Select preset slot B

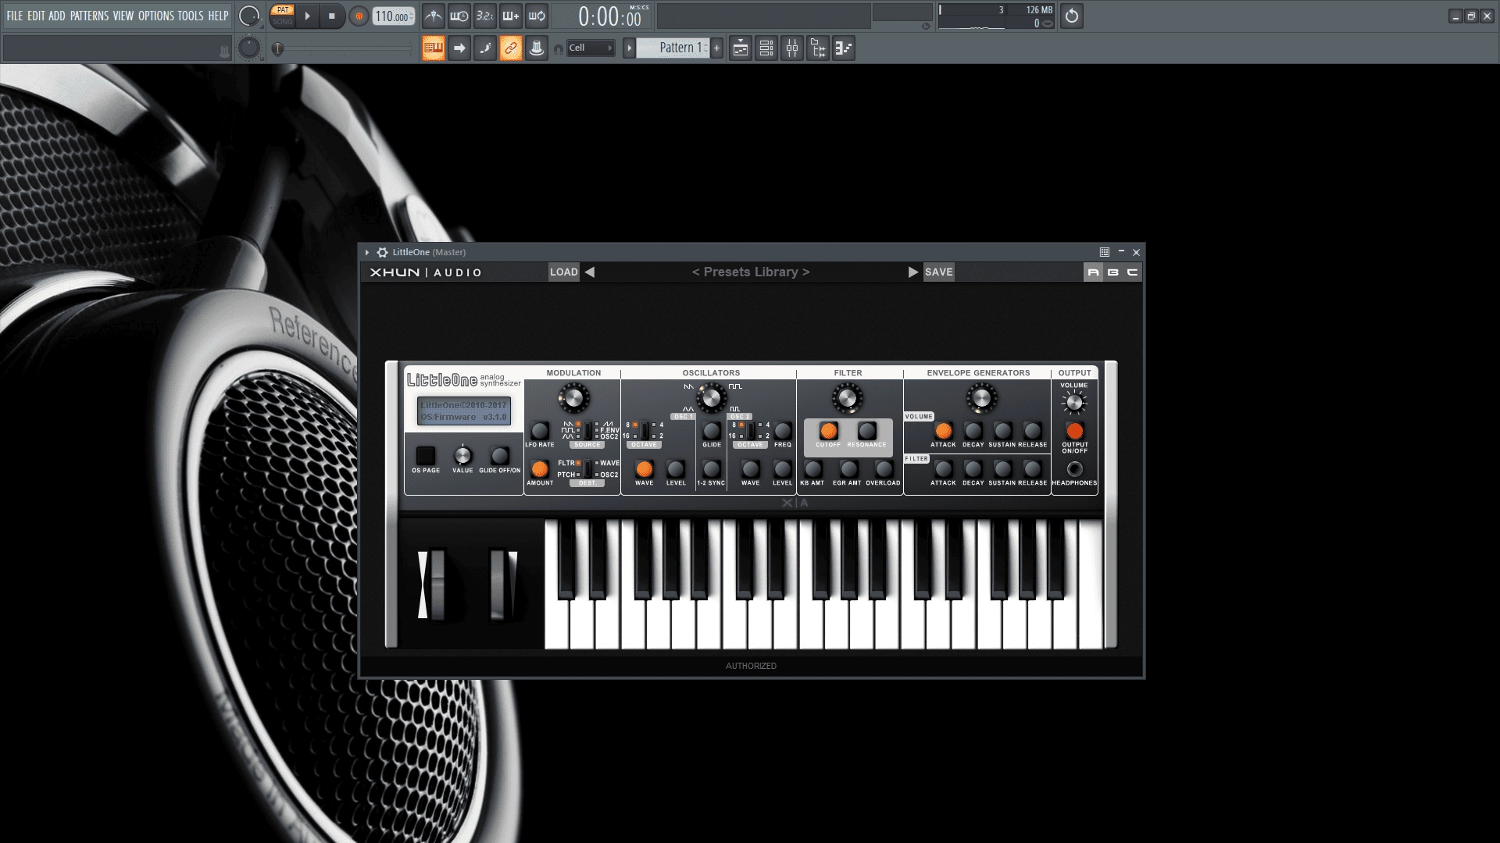(1112, 272)
